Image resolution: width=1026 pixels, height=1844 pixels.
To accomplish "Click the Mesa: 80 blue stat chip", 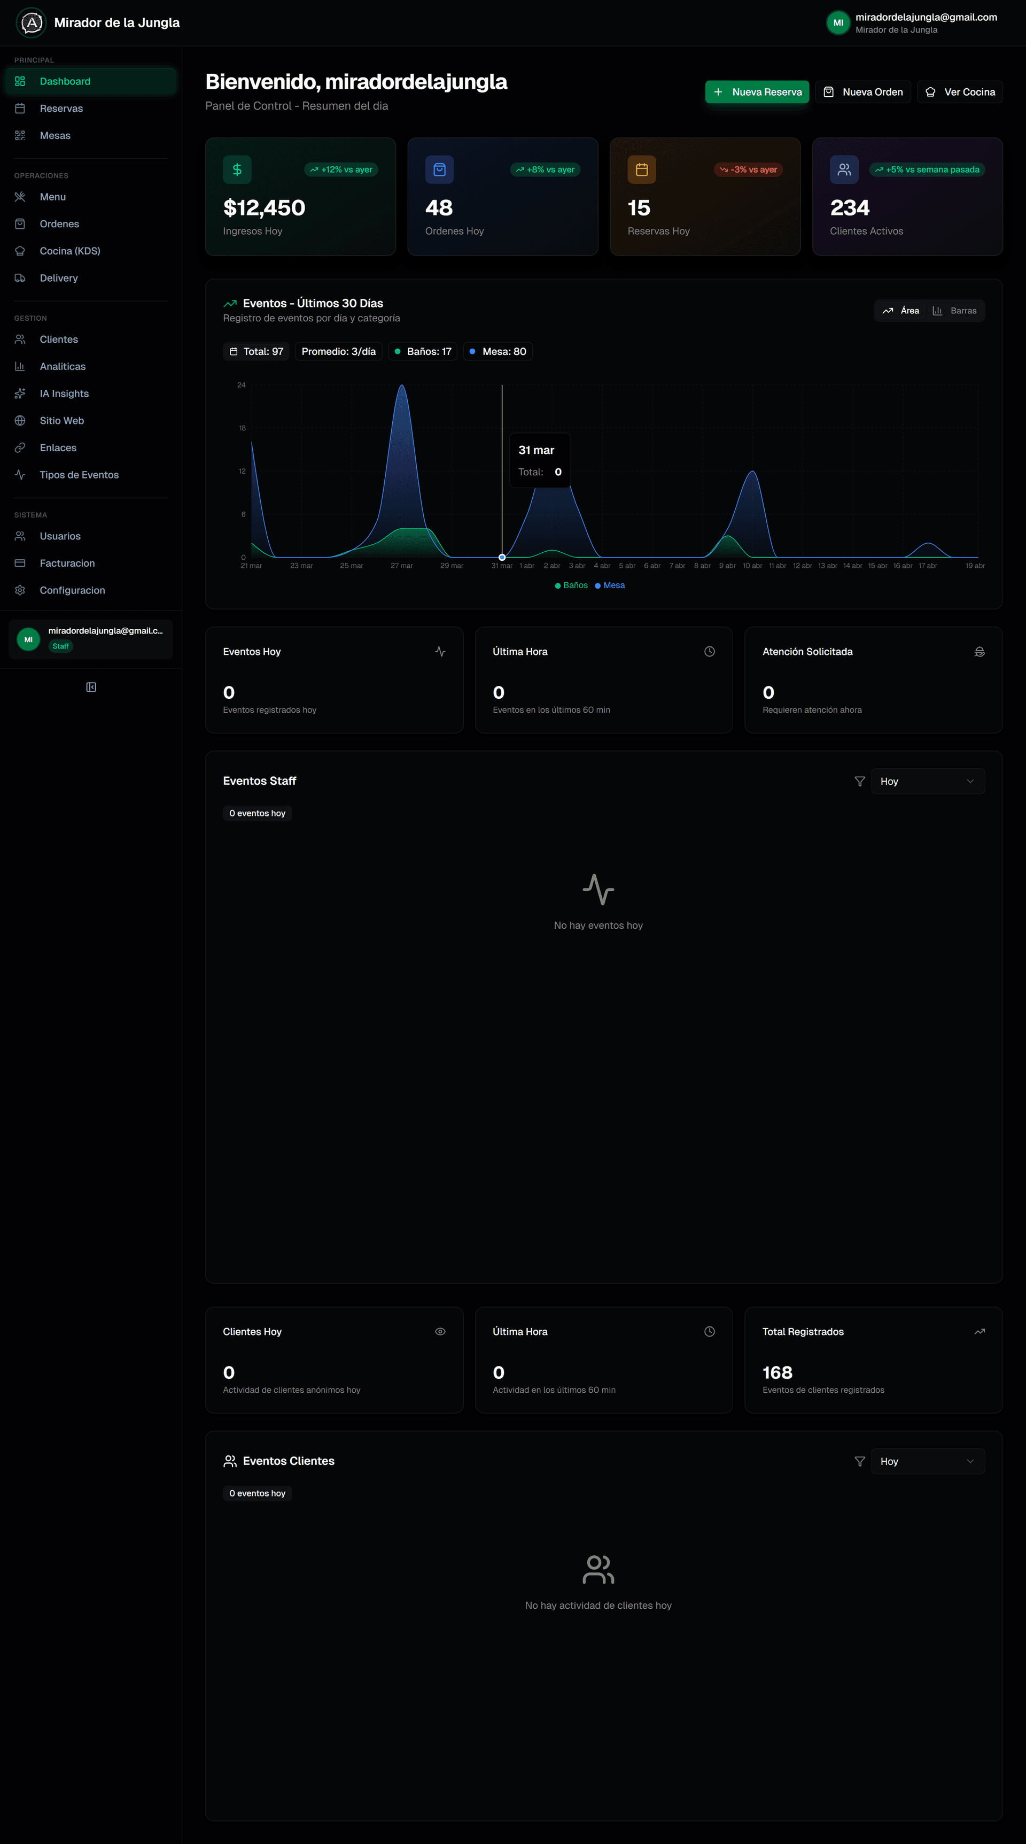I will point(498,351).
